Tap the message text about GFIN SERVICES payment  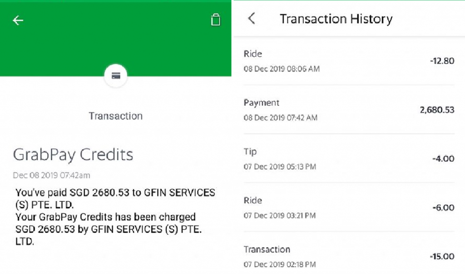point(115,217)
